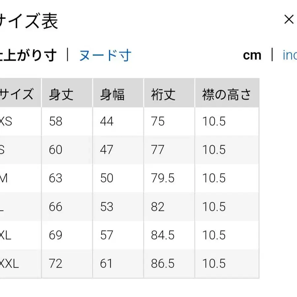Close the サイズ表 dialog

pyautogui.click(x=289, y=19)
